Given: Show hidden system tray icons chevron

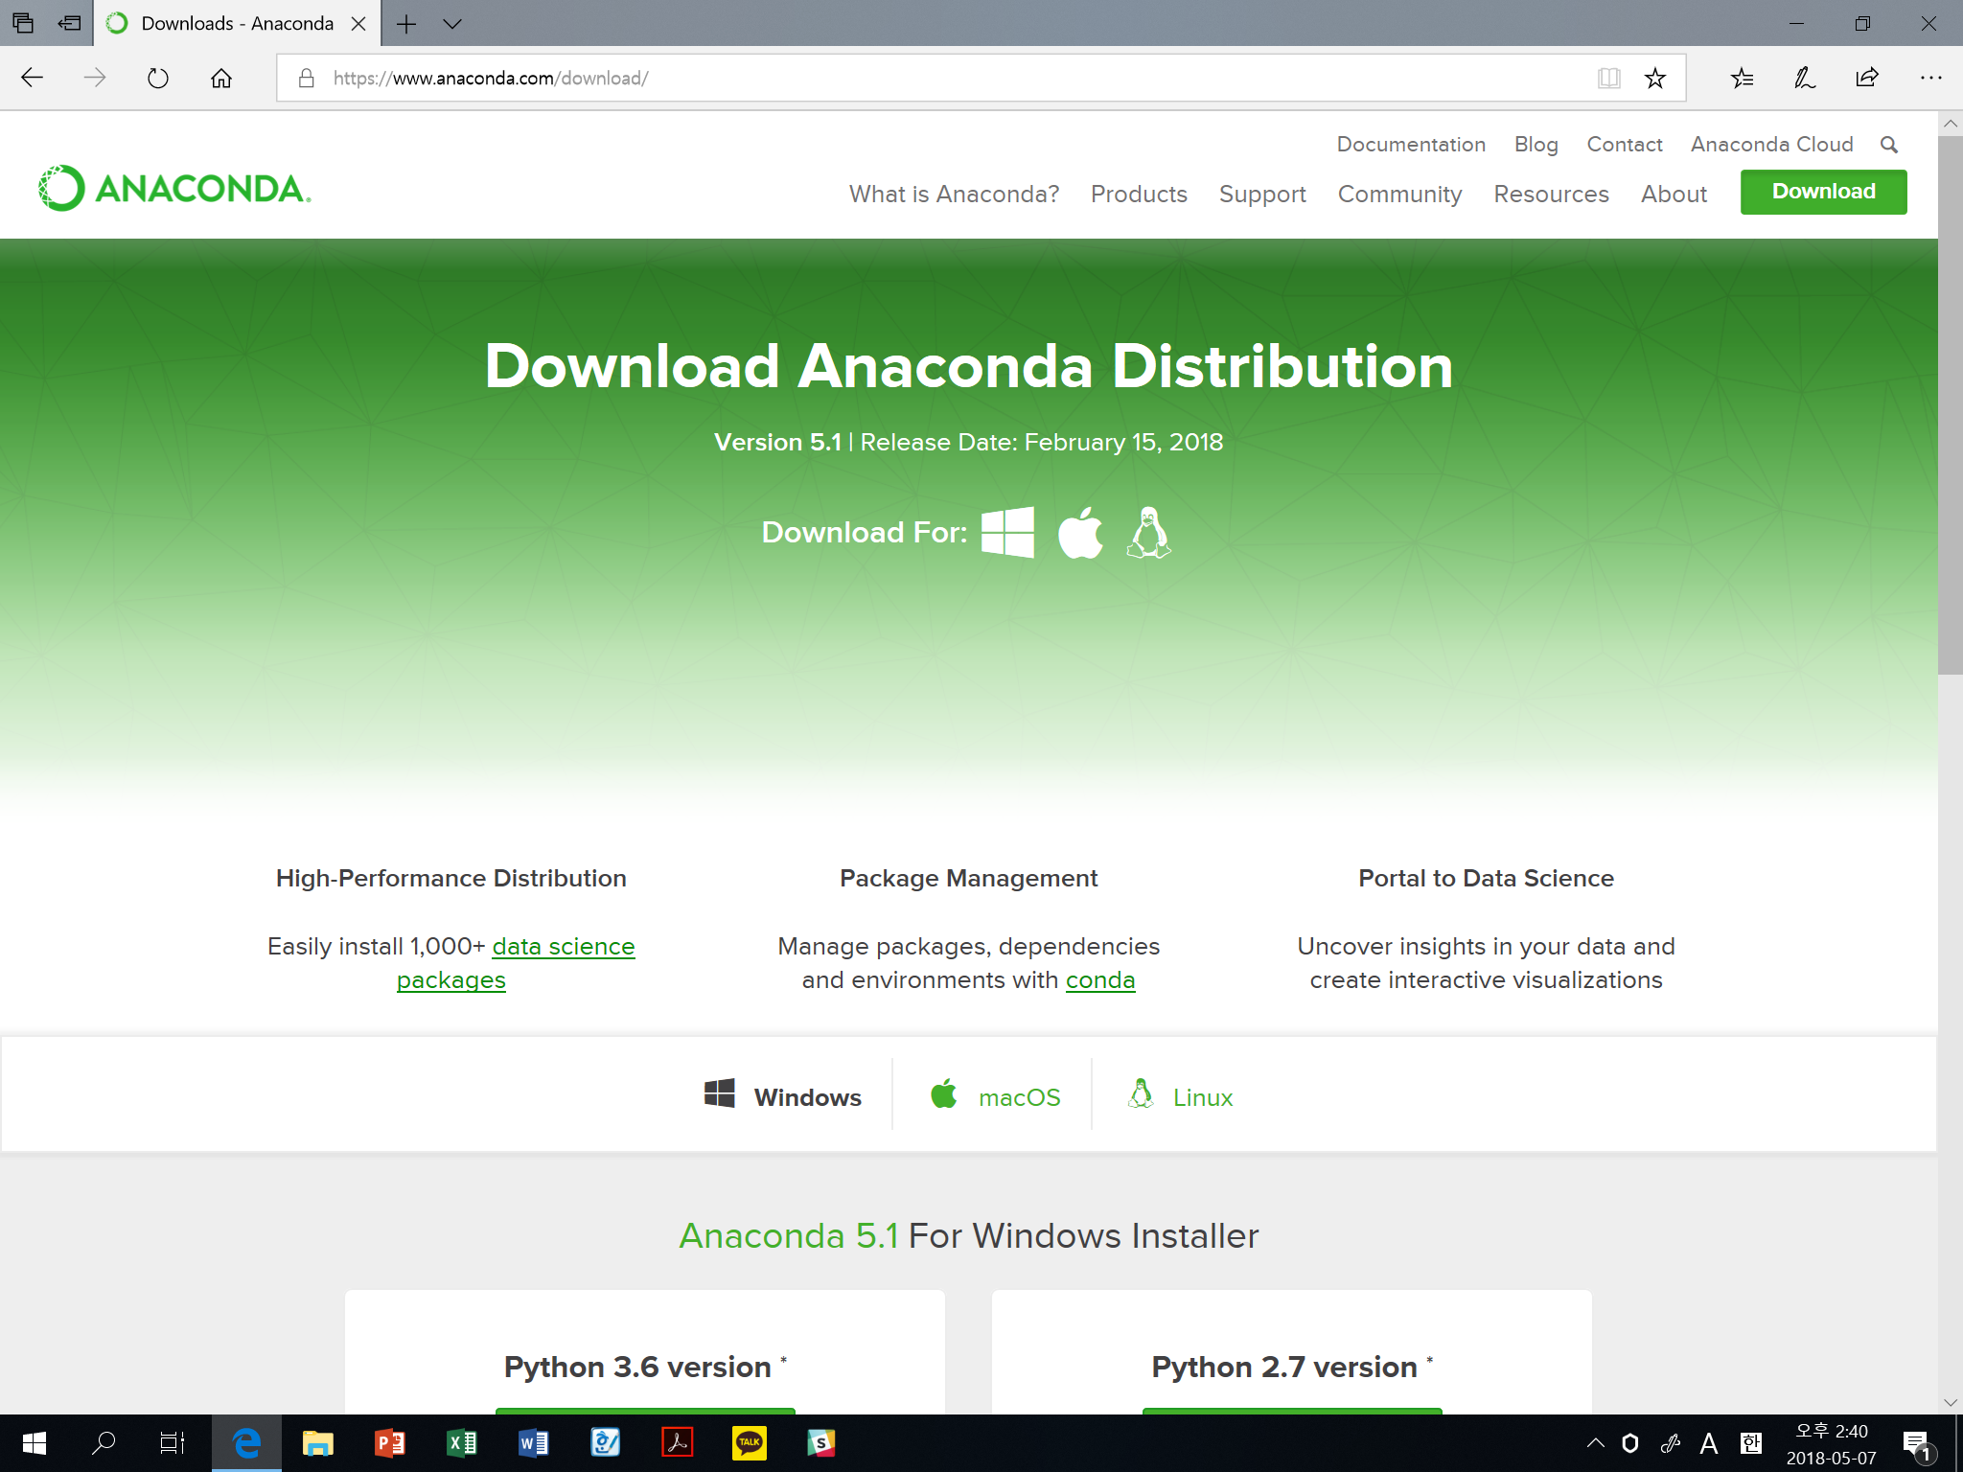Looking at the screenshot, I should tap(1595, 1443).
